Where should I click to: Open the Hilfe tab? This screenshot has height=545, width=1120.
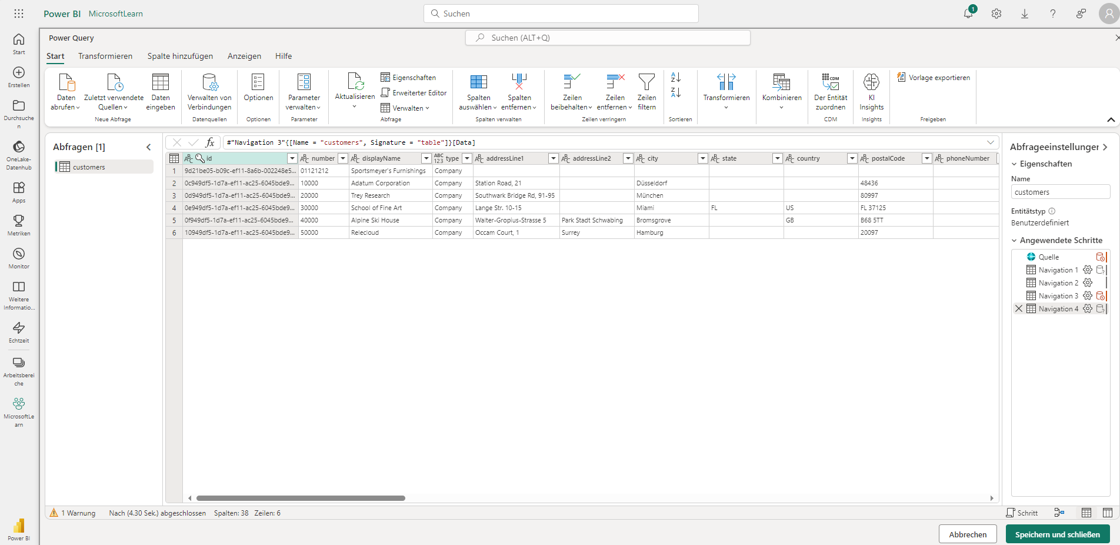tap(284, 57)
